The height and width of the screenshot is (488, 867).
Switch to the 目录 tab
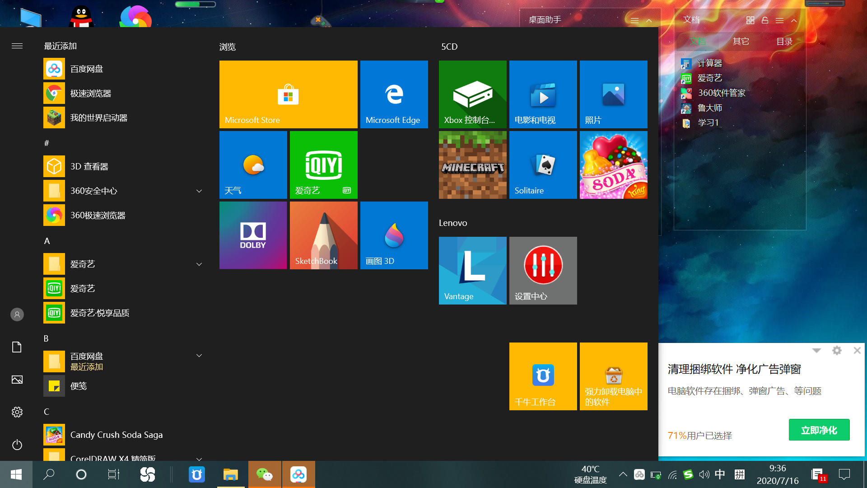[784, 42]
